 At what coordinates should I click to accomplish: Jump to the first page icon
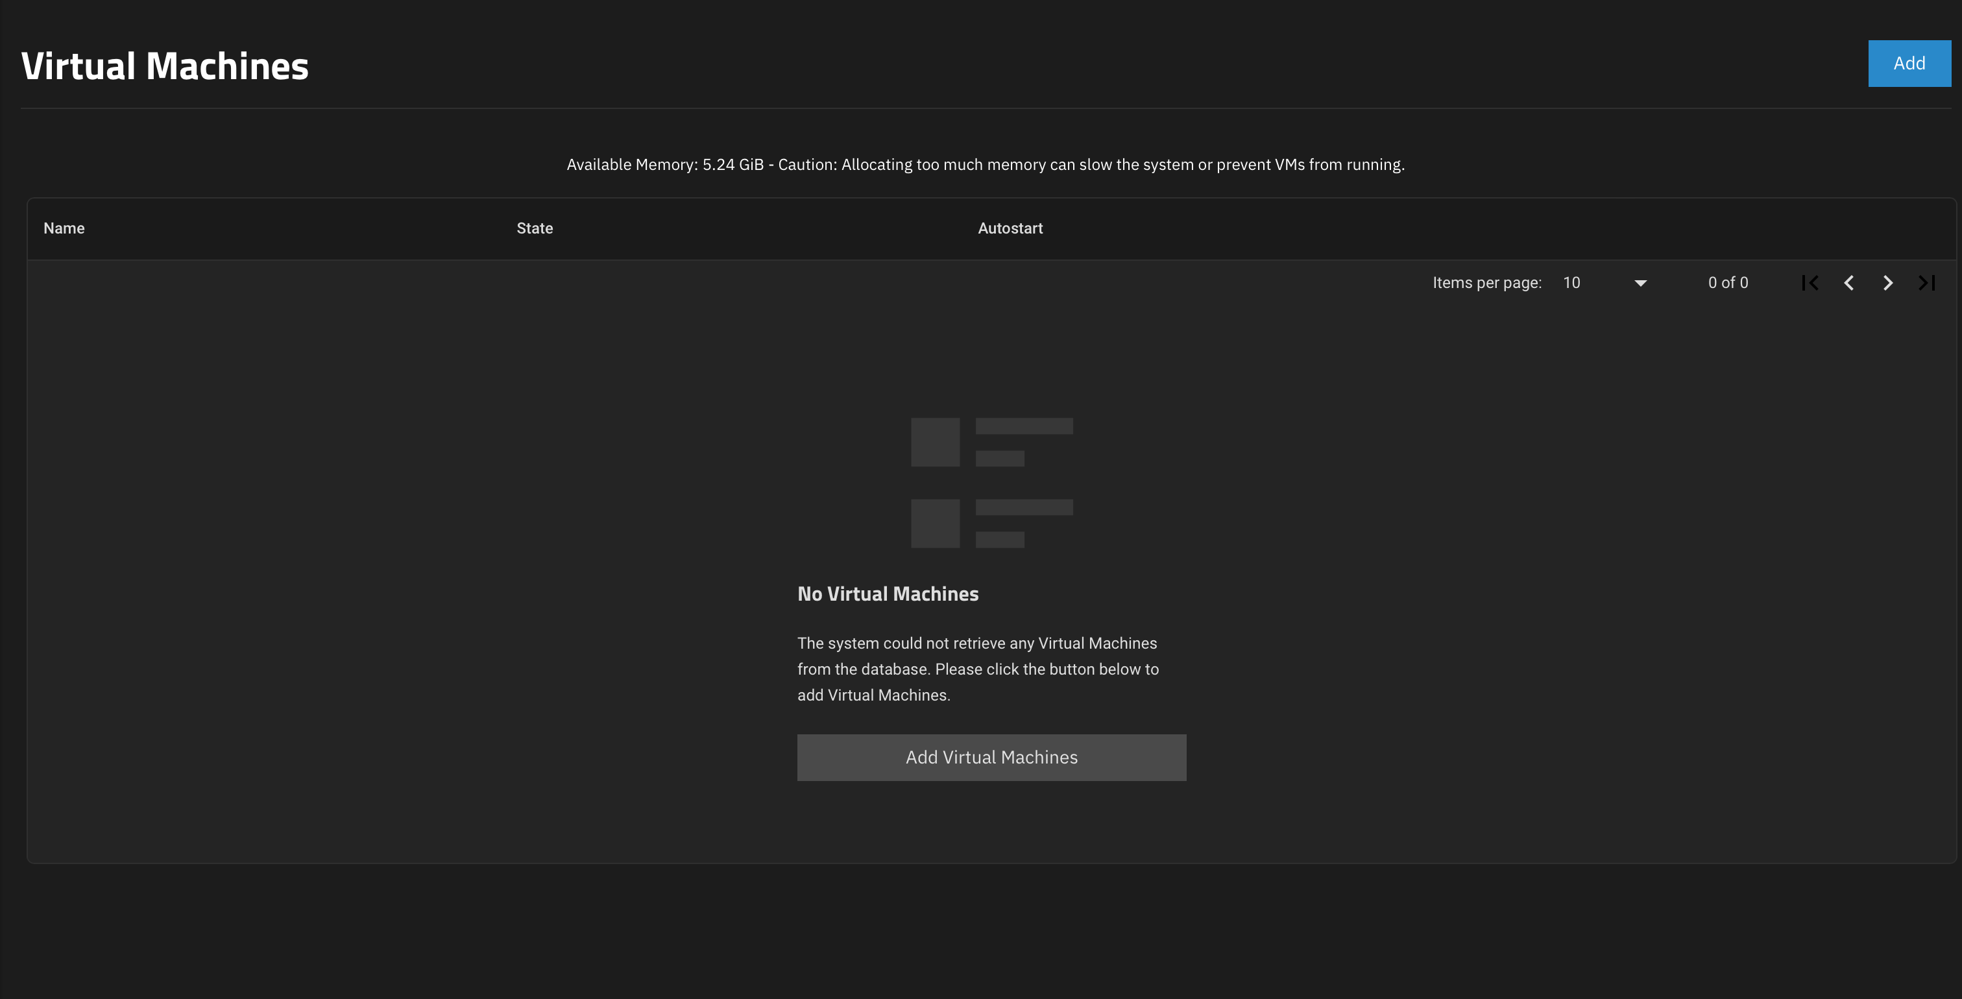point(1810,282)
